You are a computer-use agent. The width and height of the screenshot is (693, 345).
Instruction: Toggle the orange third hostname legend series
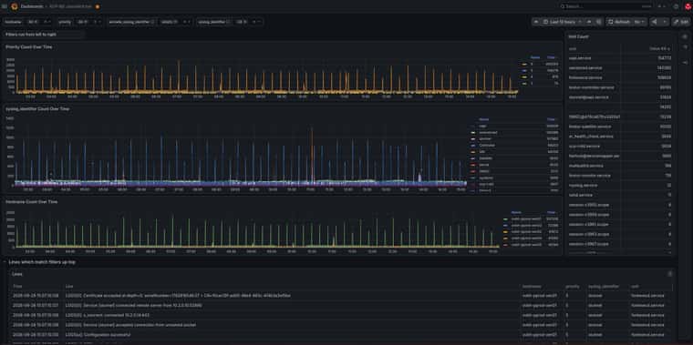pos(505,231)
